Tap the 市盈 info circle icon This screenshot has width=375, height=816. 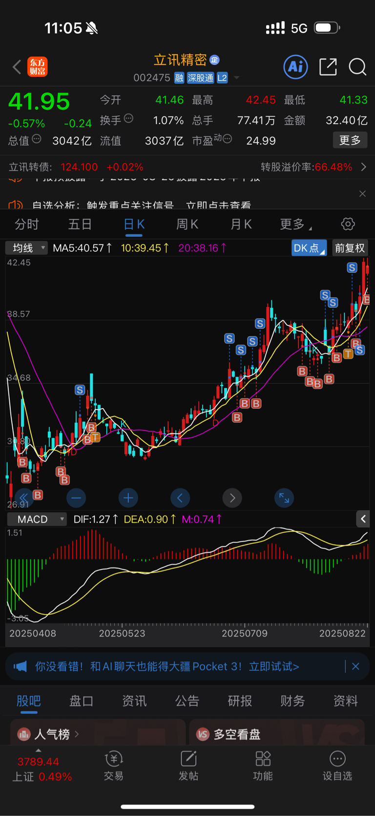coord(227,139)
